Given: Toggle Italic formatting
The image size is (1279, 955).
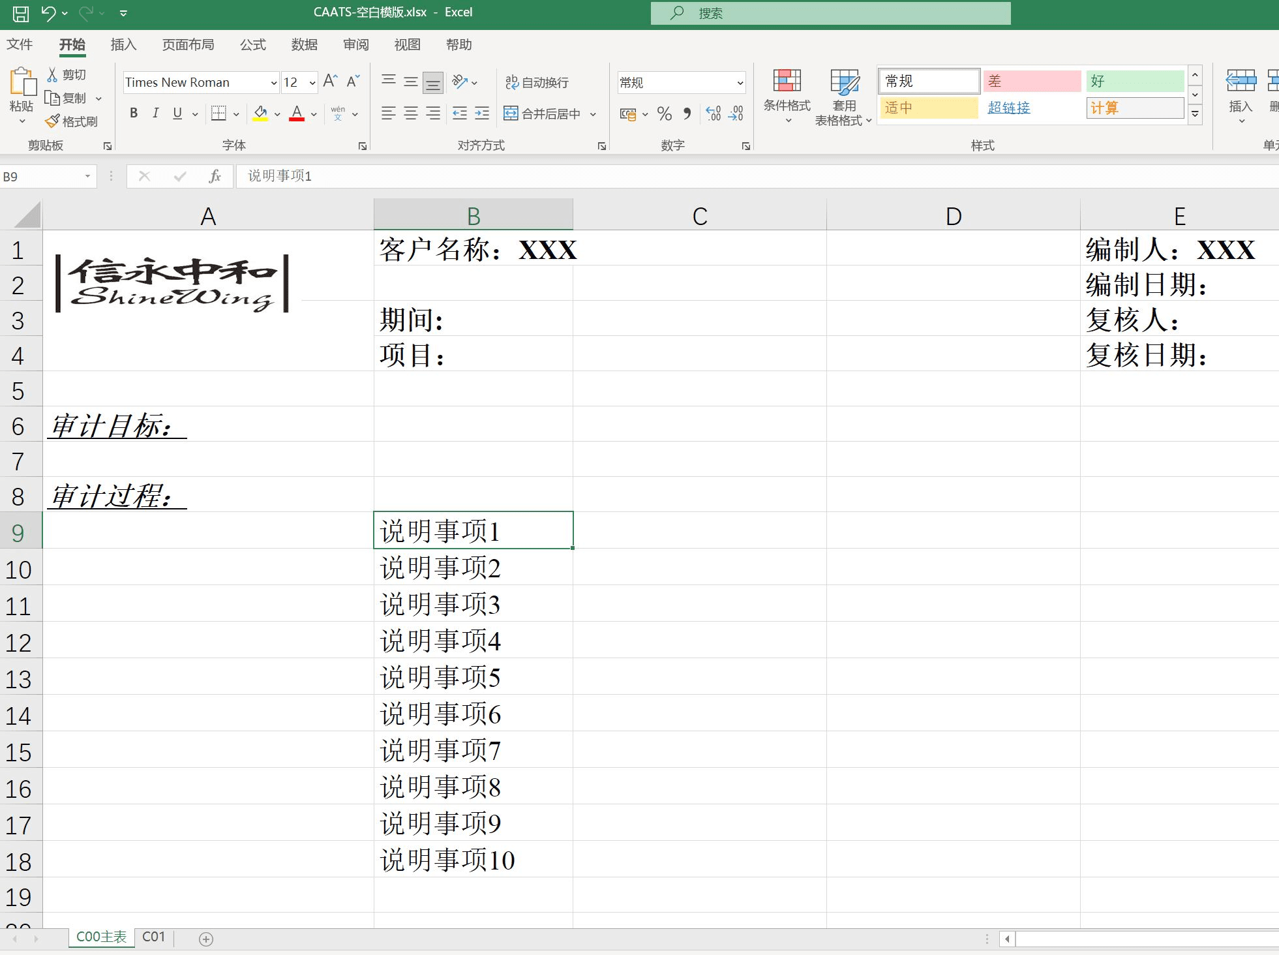Looking at the screenshot, I should [x=155, y=114].
